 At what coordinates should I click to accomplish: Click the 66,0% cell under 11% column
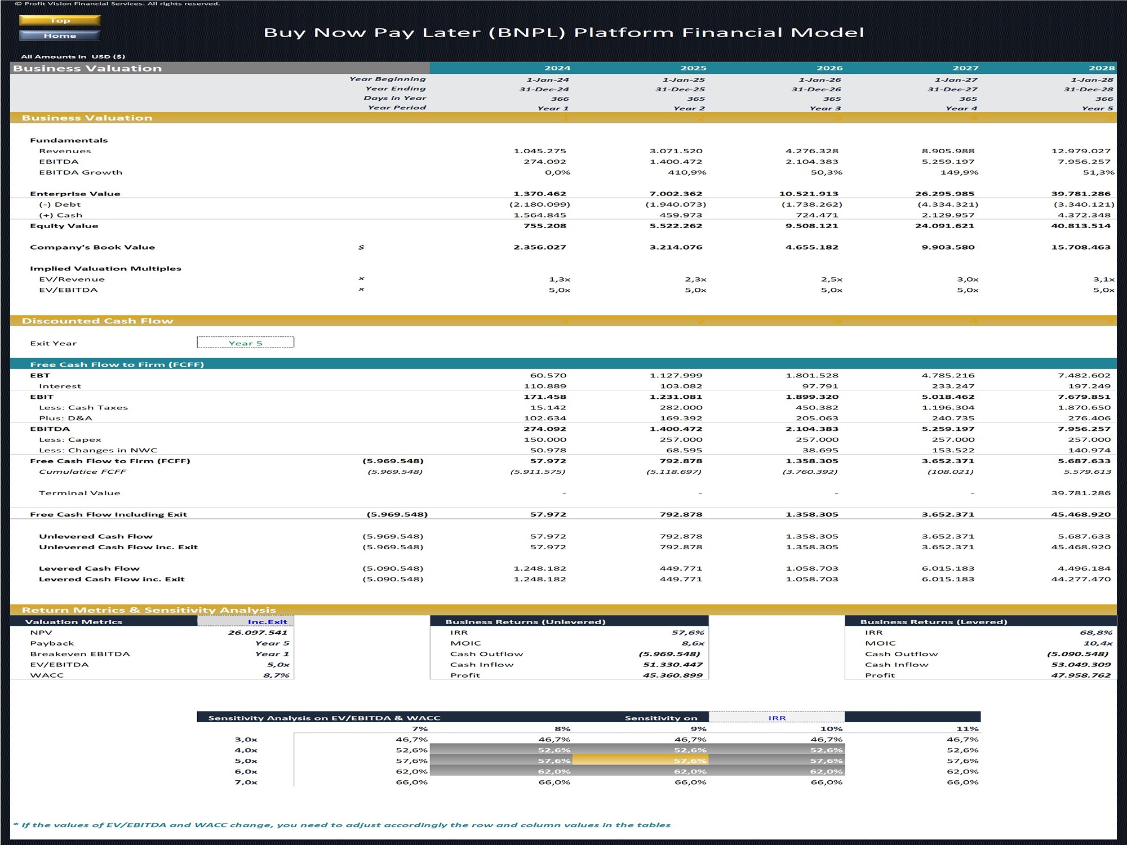(x=962, y=782)
